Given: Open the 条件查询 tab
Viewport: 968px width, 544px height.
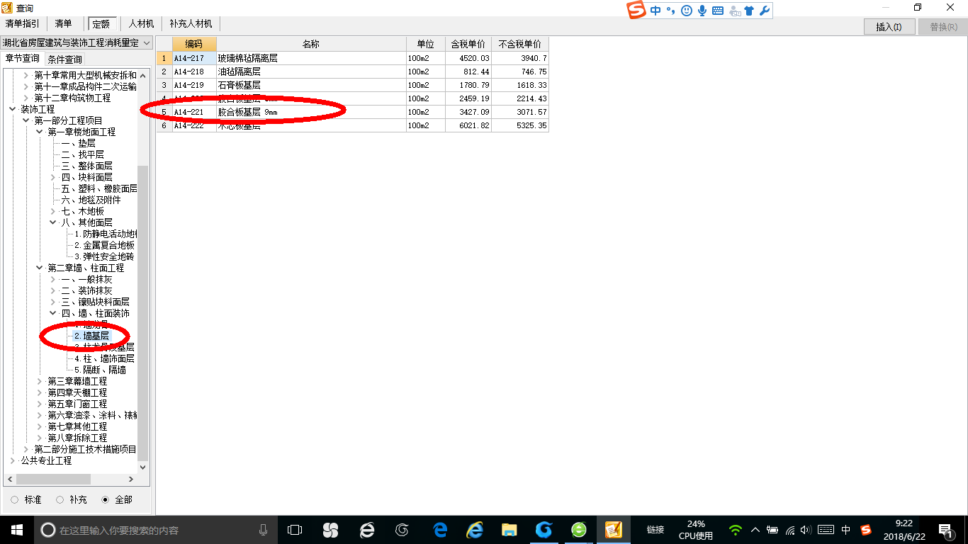Looking at the screenshot, I should (64, 59).
